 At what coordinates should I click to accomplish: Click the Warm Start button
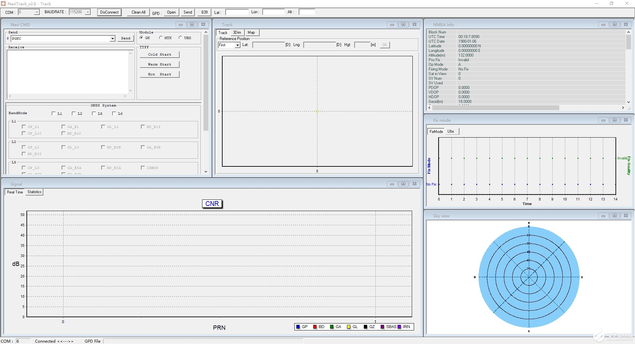160,64
